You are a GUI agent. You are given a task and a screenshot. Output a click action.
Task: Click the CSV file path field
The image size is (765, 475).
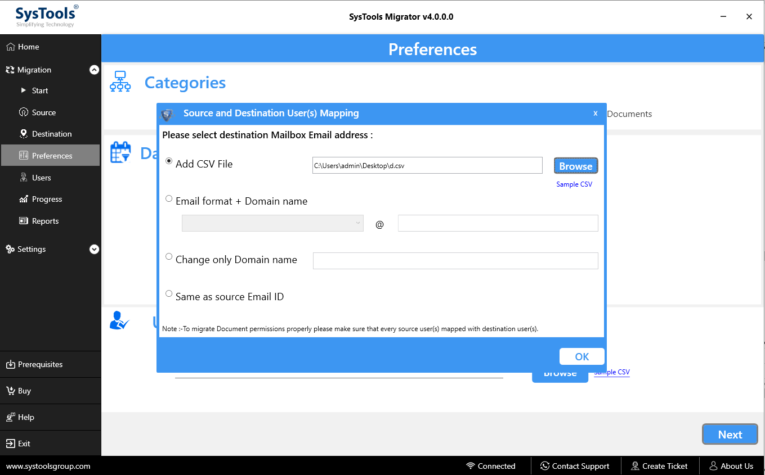[427, 165]
